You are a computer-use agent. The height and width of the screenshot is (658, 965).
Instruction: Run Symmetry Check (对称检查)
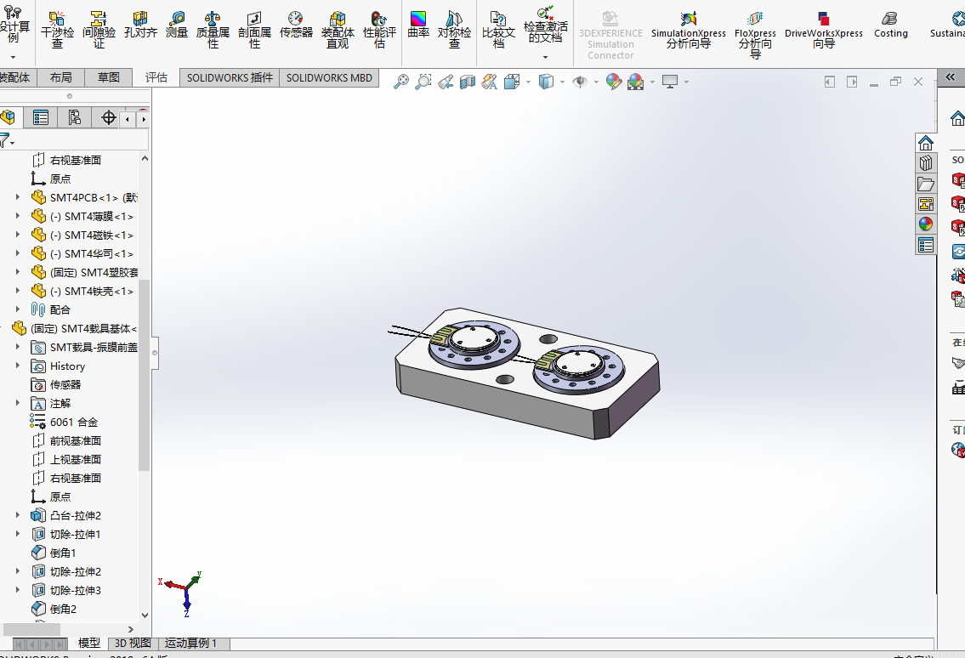click(x=454, y=30)
